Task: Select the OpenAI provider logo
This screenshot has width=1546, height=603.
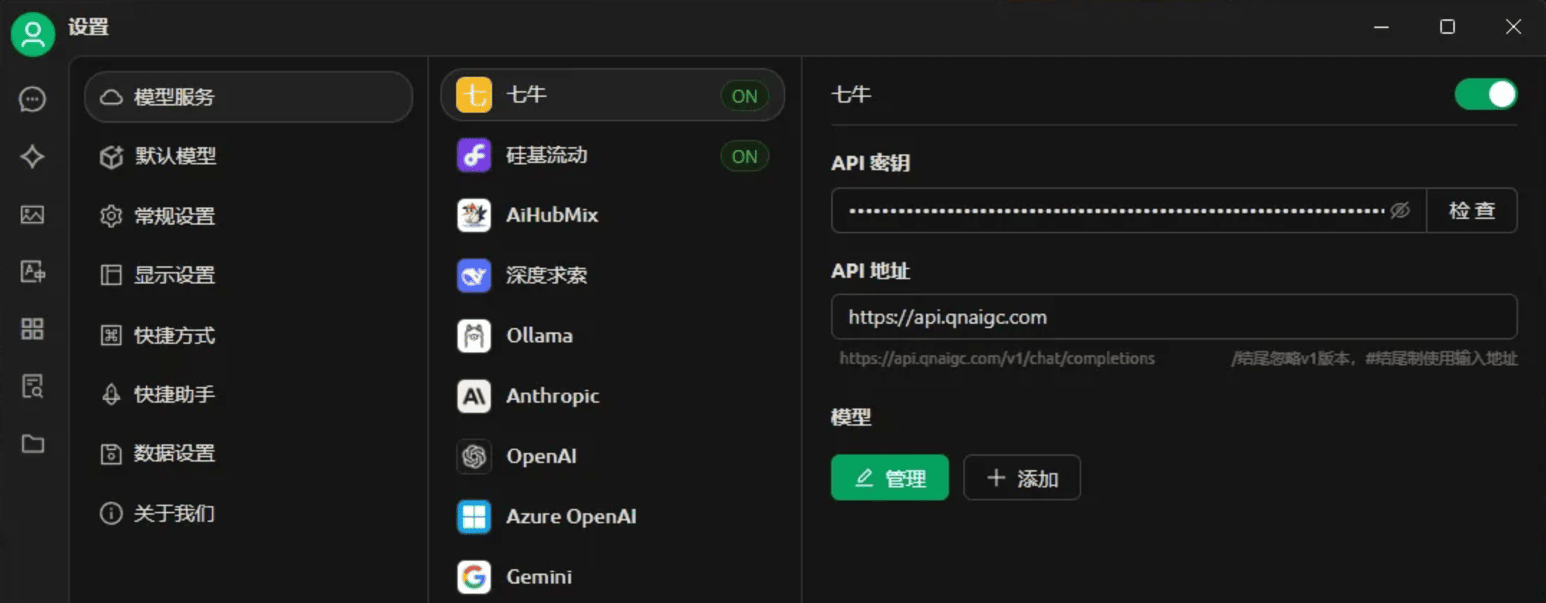Action: [474, 457]
